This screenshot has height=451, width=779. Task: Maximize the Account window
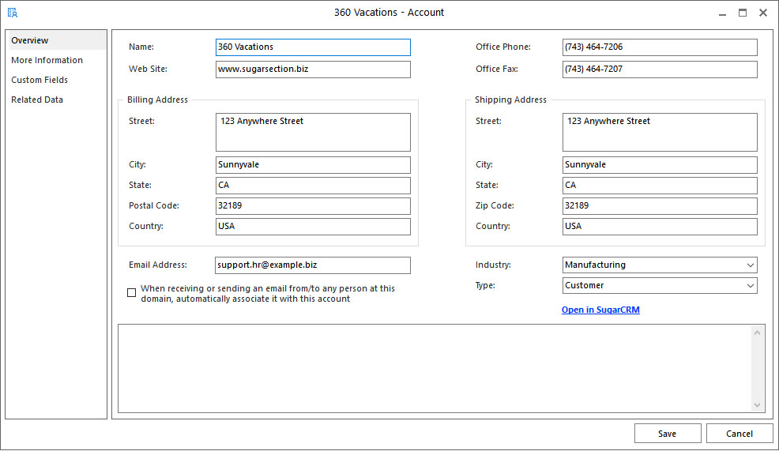click(743, 13)
